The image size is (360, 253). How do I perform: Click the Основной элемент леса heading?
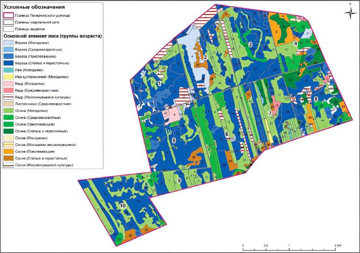[53, 36]
